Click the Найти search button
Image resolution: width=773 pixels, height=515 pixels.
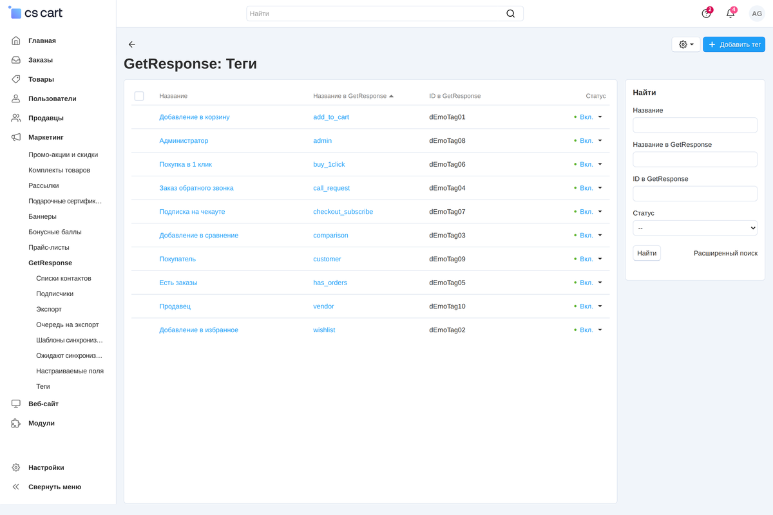(x=647, y=253)
